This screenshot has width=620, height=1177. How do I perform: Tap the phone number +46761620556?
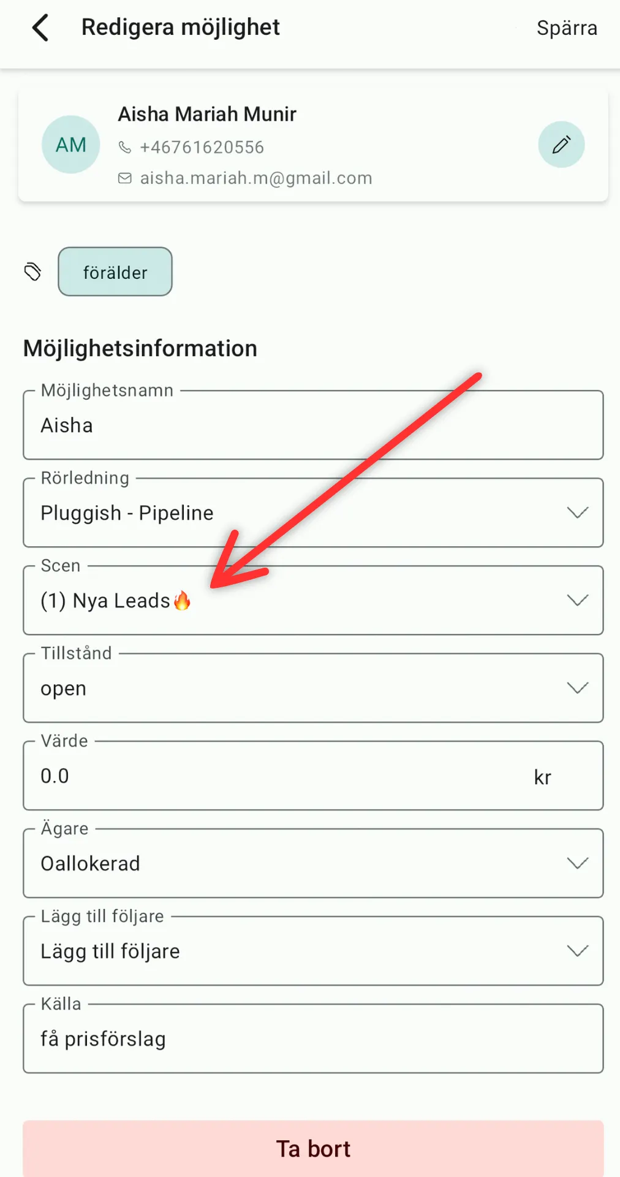(202, 147)
